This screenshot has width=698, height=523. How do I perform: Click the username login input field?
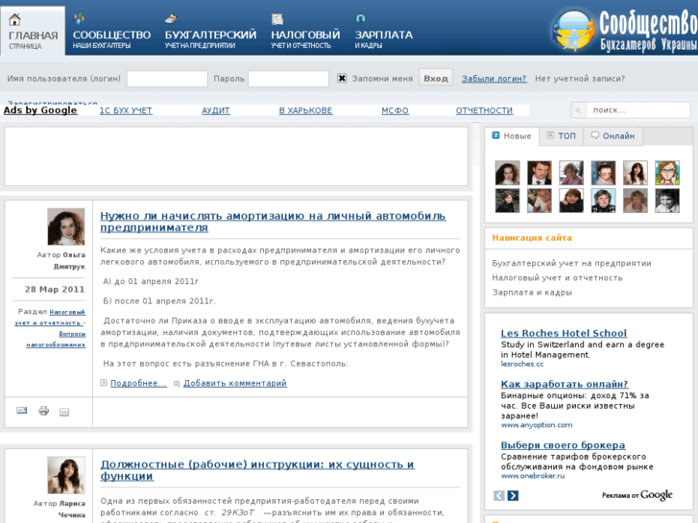point(167,79)
